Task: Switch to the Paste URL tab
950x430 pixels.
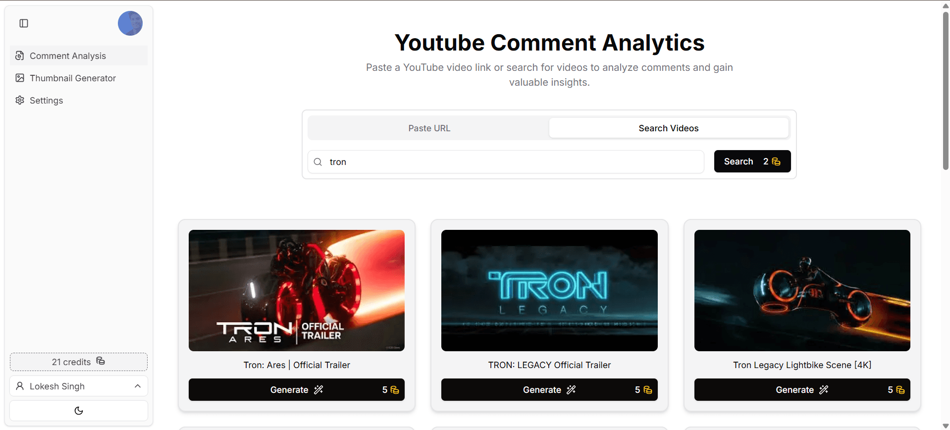Action: click(429, 128)
